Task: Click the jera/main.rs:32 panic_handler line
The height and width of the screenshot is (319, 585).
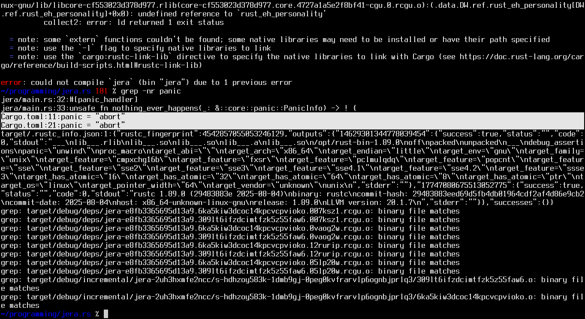Action: [x=69, y=99]
